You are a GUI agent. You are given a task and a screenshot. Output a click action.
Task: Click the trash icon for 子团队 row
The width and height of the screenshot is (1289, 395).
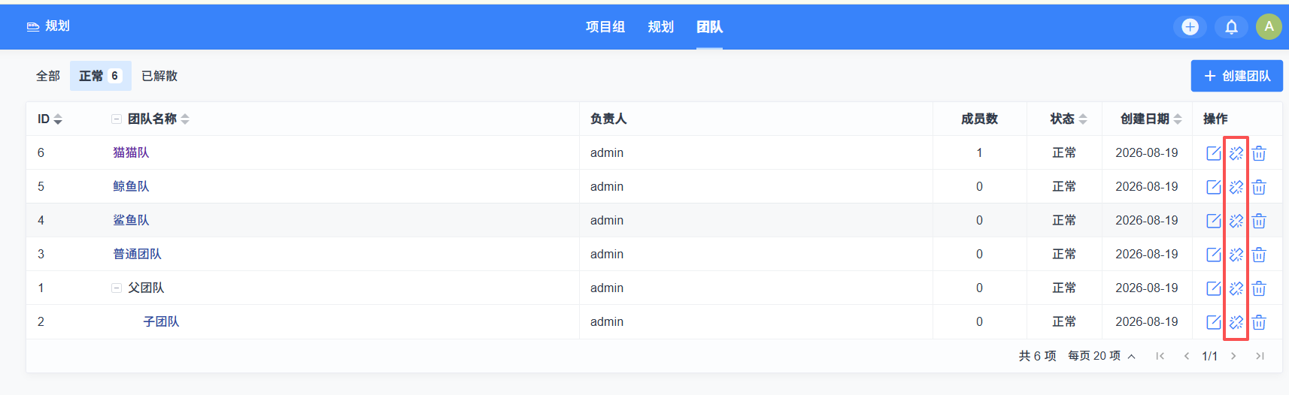click(x=1259, y=322)
